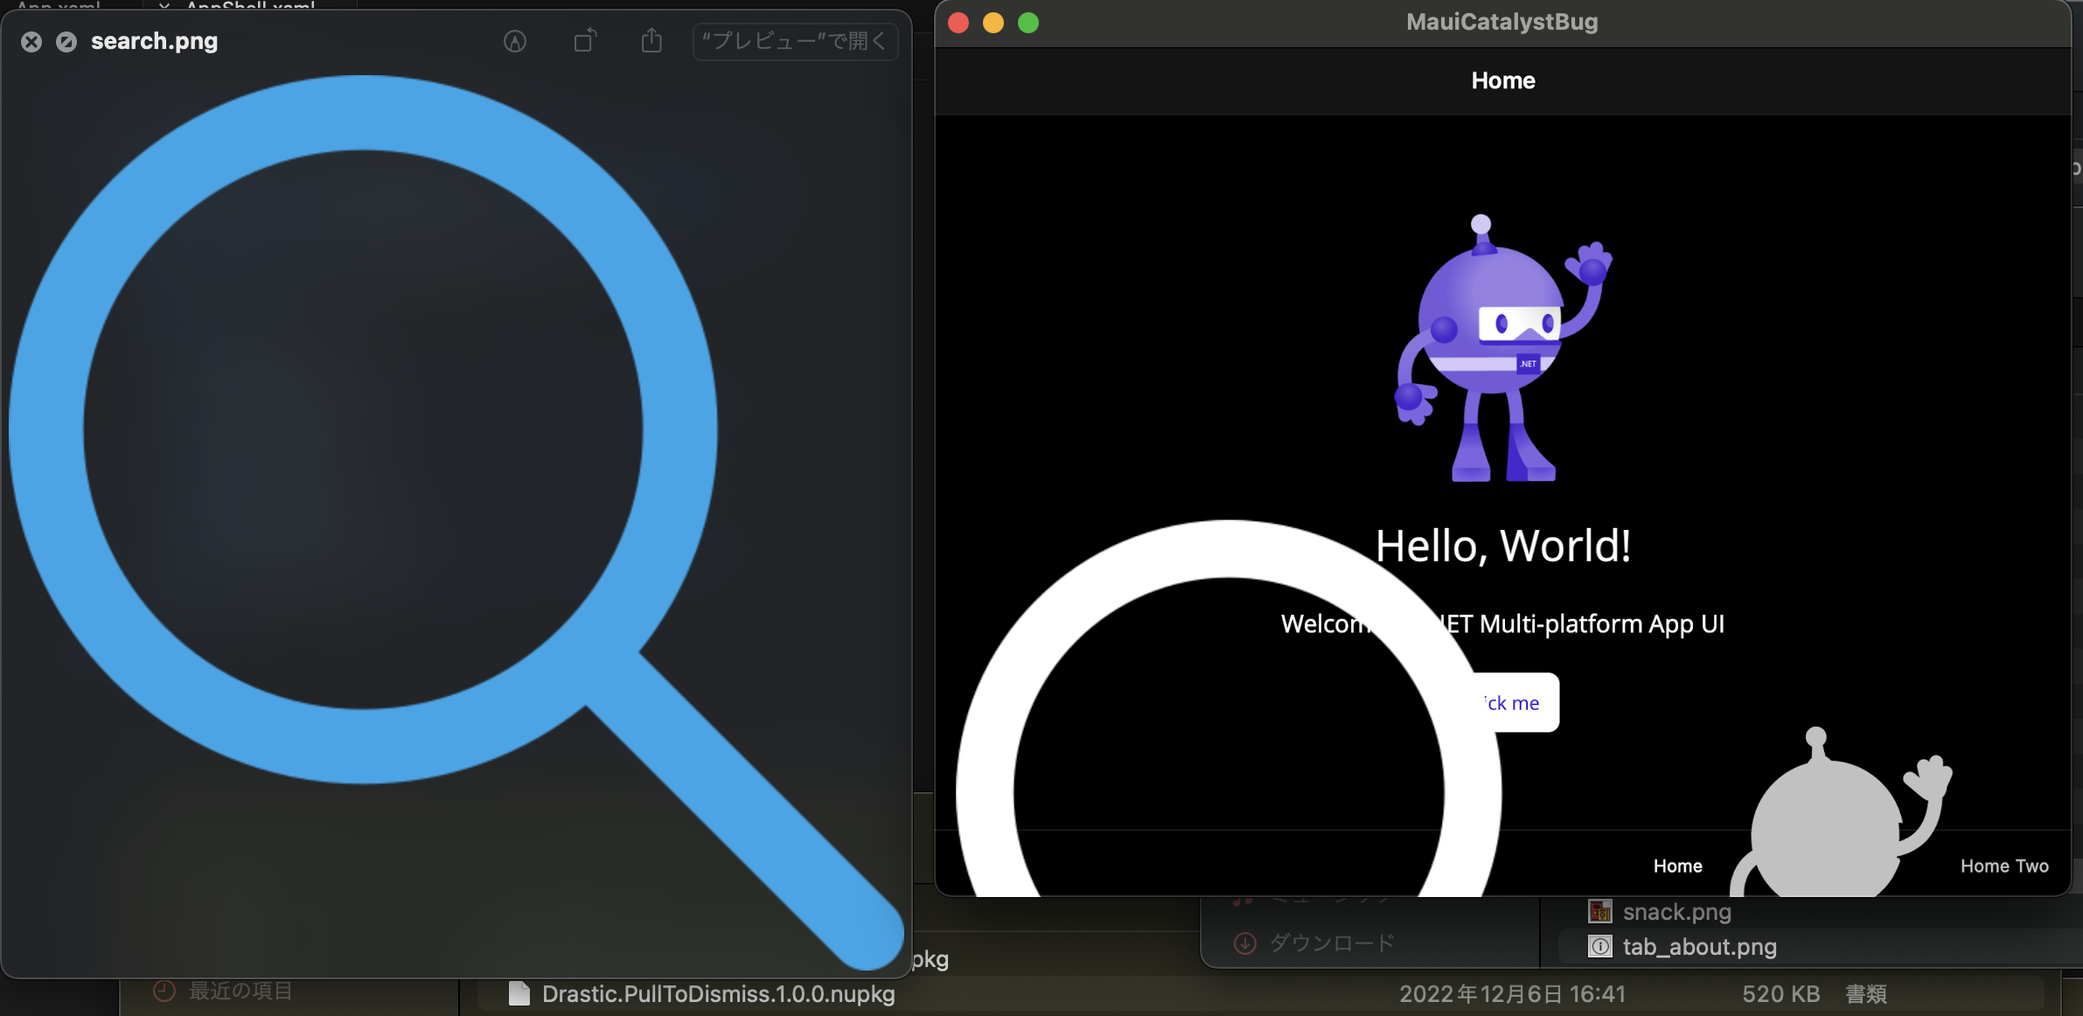Screen dimensions: 2083x1016
Task: Rotate the search.png image counterclockwise
Action: click(584, 40)
